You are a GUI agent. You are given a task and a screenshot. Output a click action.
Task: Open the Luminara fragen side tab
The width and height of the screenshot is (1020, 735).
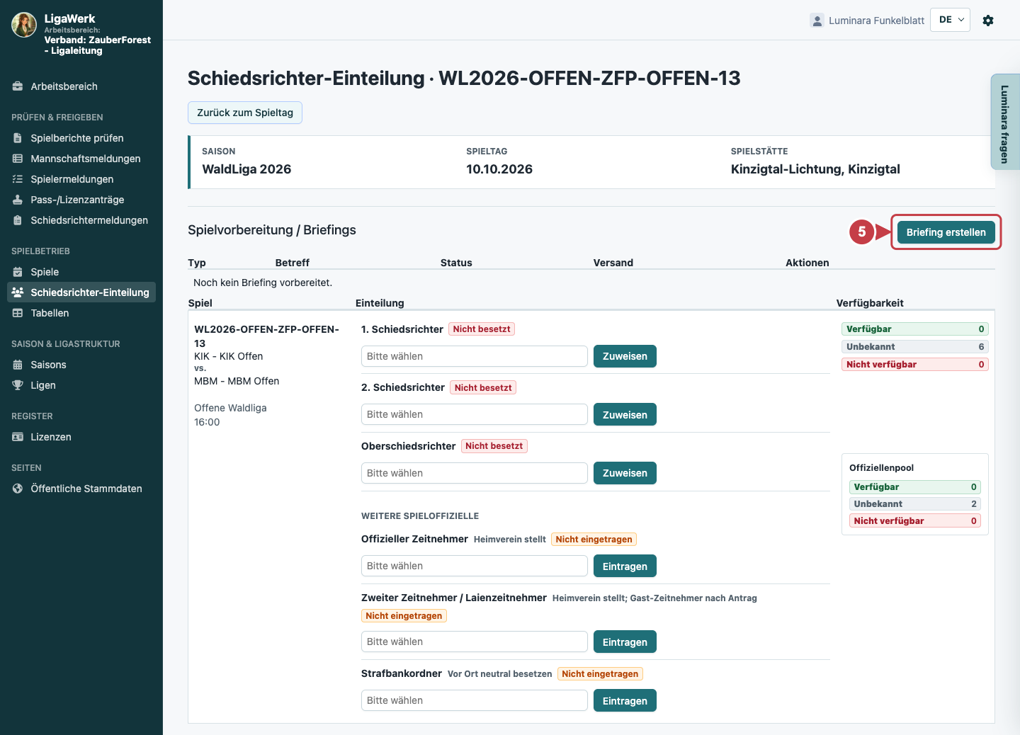click(x=1005, y=122)
